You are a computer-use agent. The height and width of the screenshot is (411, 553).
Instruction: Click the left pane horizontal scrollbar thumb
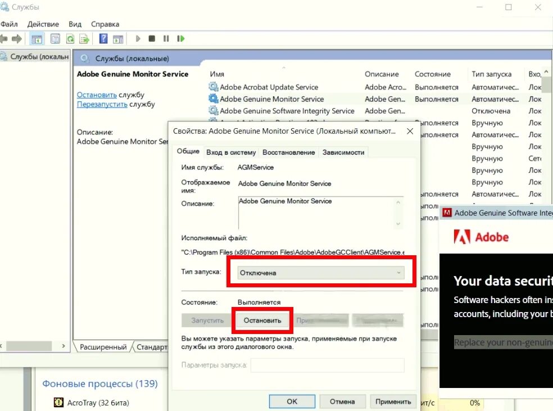pyautogui.click(x=29, y=346)
